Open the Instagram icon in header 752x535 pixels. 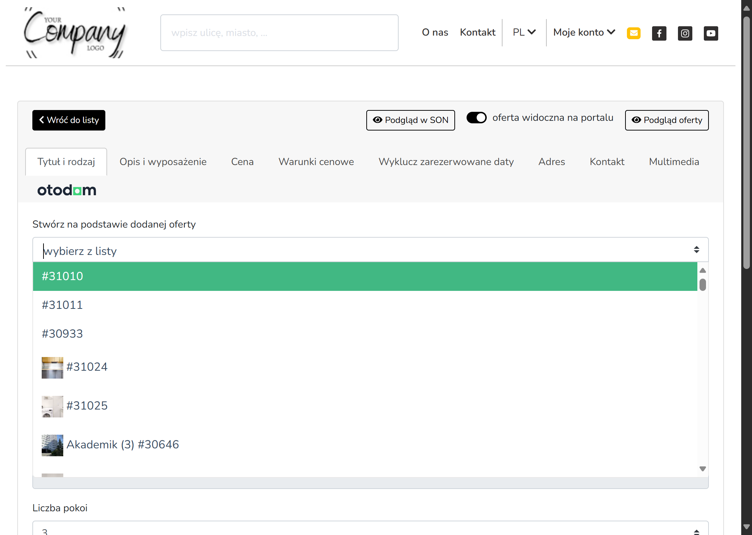685,33
